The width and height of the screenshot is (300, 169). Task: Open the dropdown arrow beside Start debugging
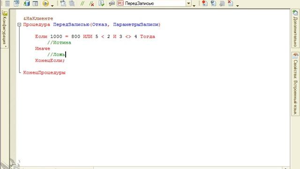[52, 6]
